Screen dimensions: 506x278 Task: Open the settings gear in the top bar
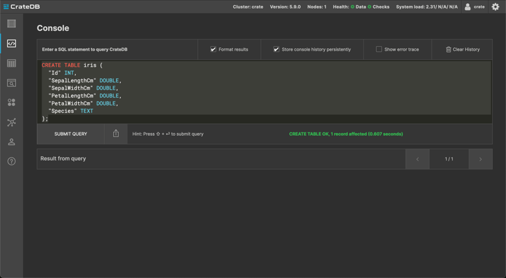click(495, 7)
